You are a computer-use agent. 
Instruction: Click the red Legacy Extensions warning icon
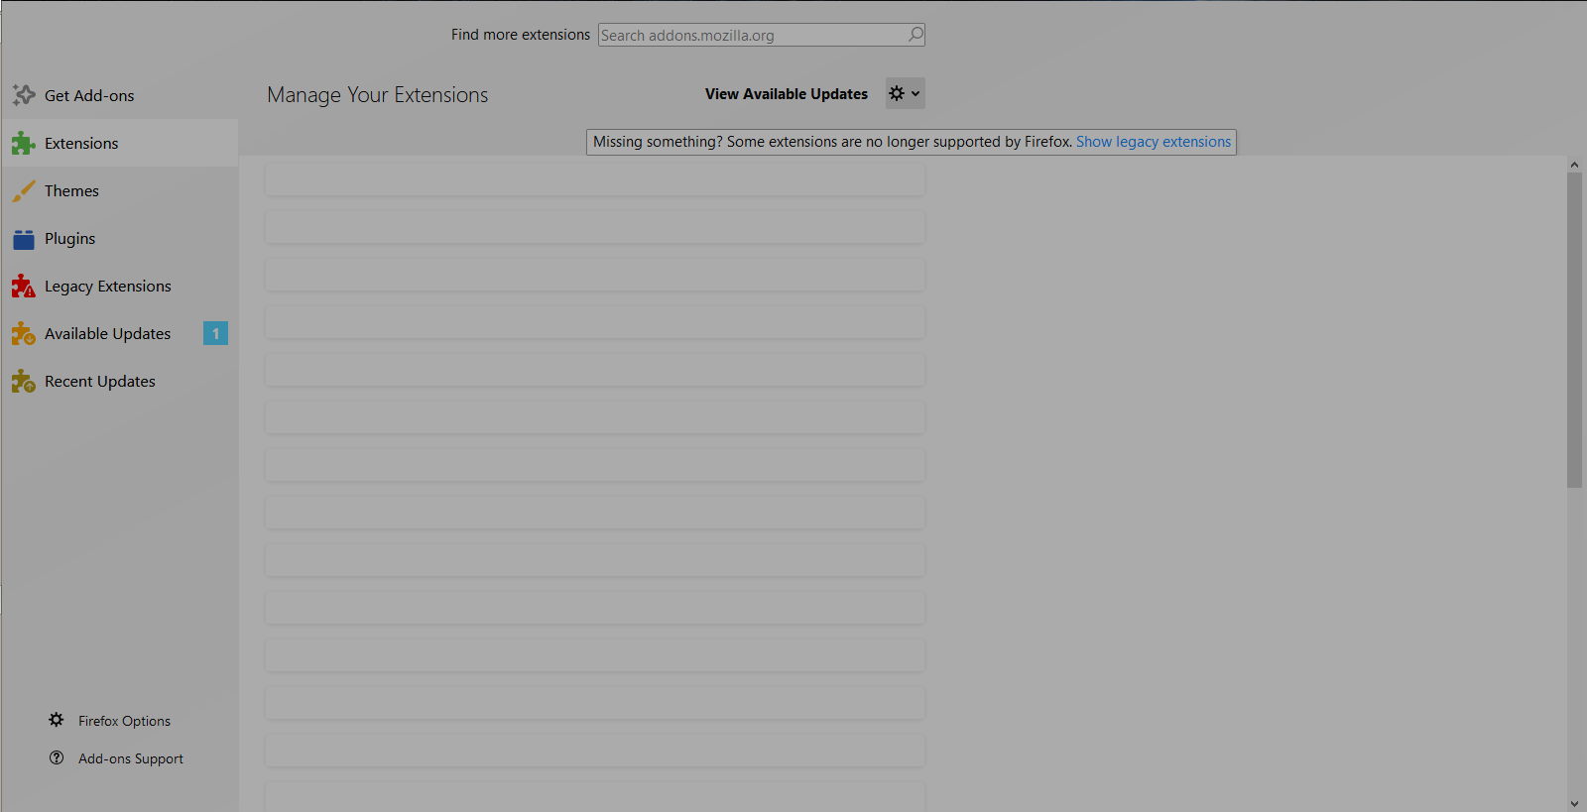tap(24, 287)
